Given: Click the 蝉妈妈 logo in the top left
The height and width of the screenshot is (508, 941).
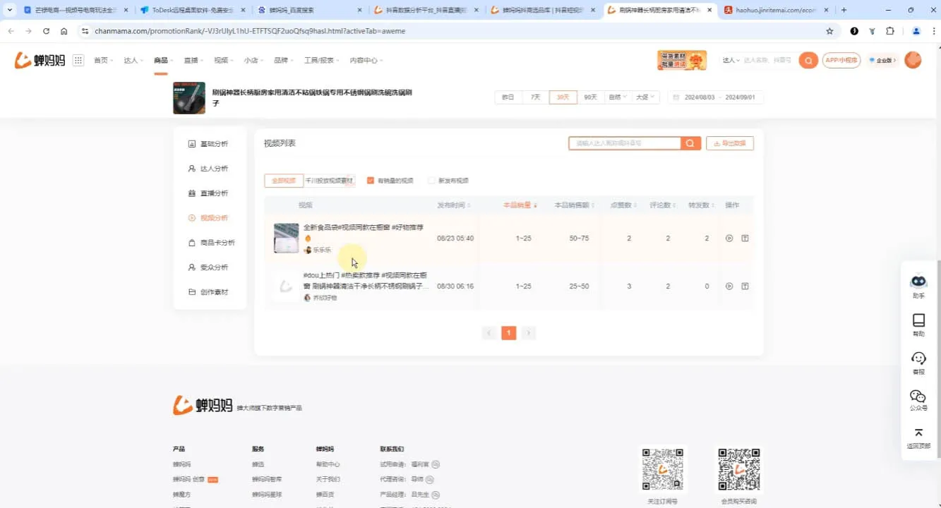Looking at the screenshot, I should click(37, 59).
